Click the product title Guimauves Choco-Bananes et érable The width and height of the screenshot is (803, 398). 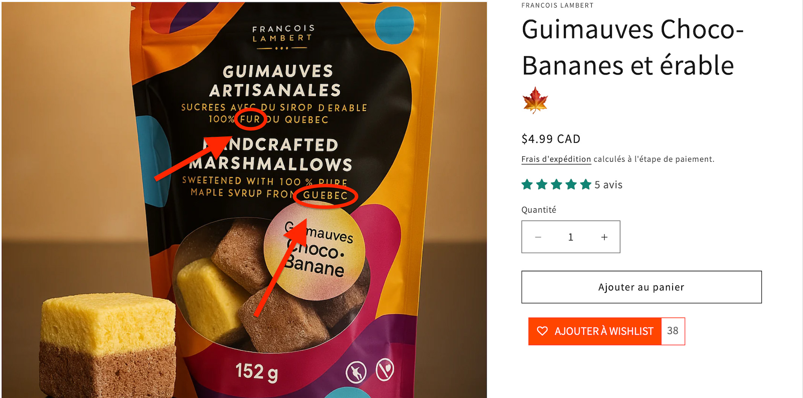(x=633, y=47)
